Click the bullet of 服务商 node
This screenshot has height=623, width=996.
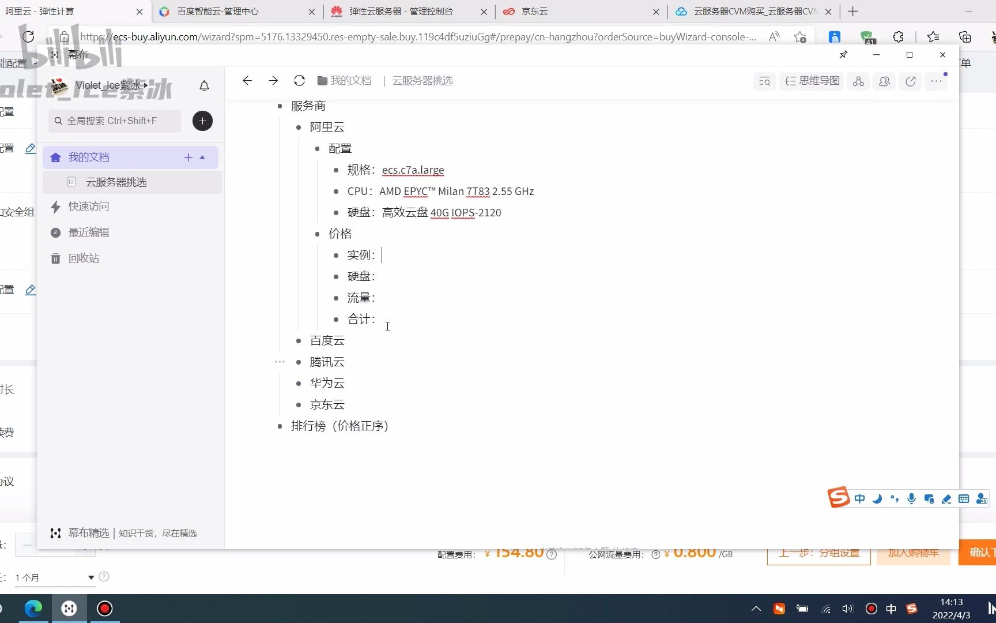[280, 106]
